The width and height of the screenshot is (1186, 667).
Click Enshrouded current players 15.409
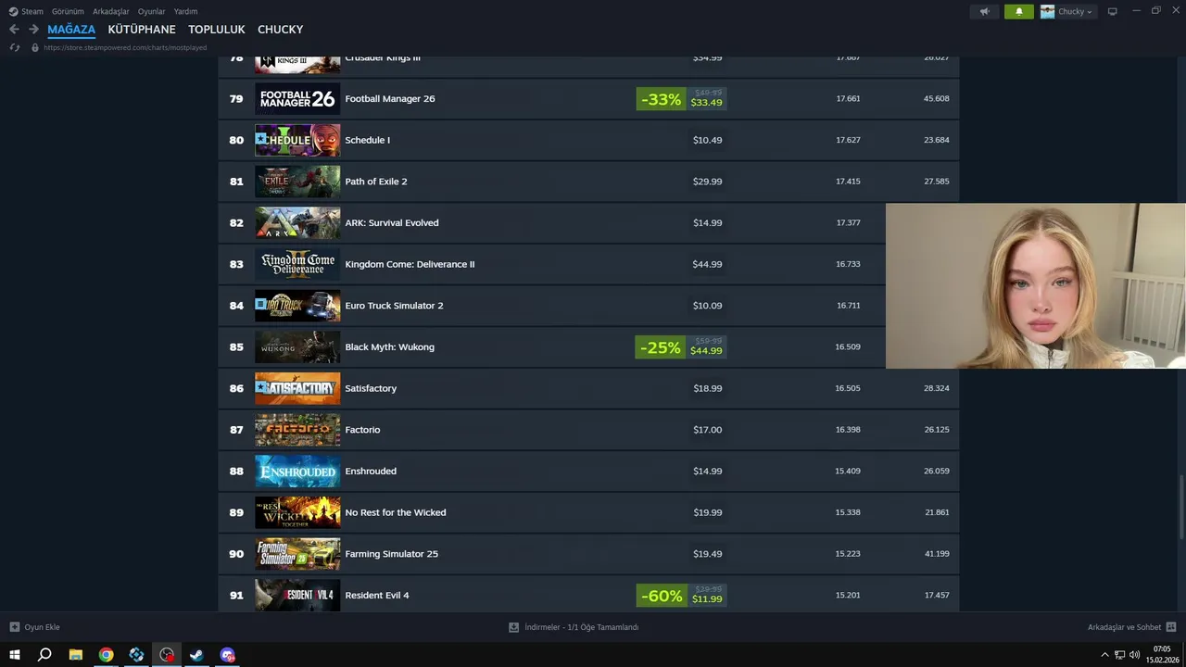pyautogui.click(x=848, y=471)
